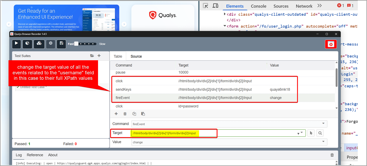
Task: Select the Untitled Test Case entry
Action: 34,87
